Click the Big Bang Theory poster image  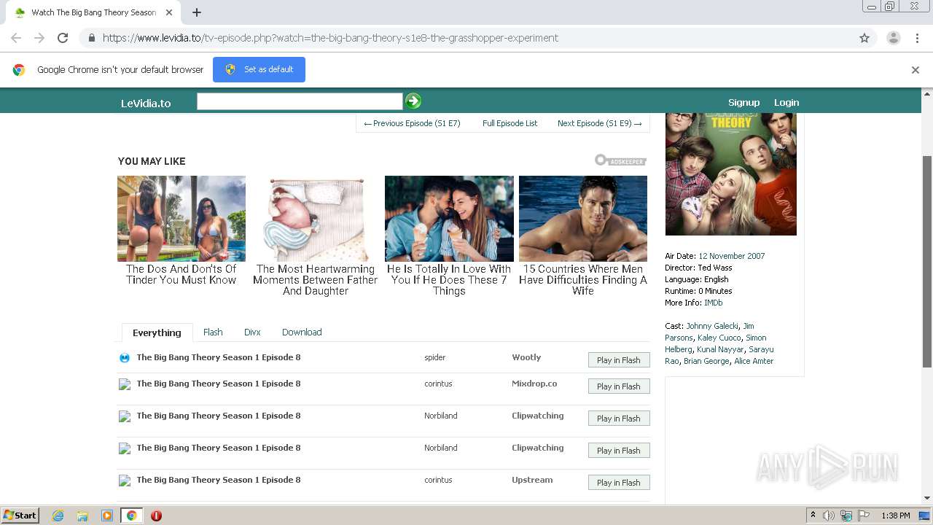(x=731, y=174)
